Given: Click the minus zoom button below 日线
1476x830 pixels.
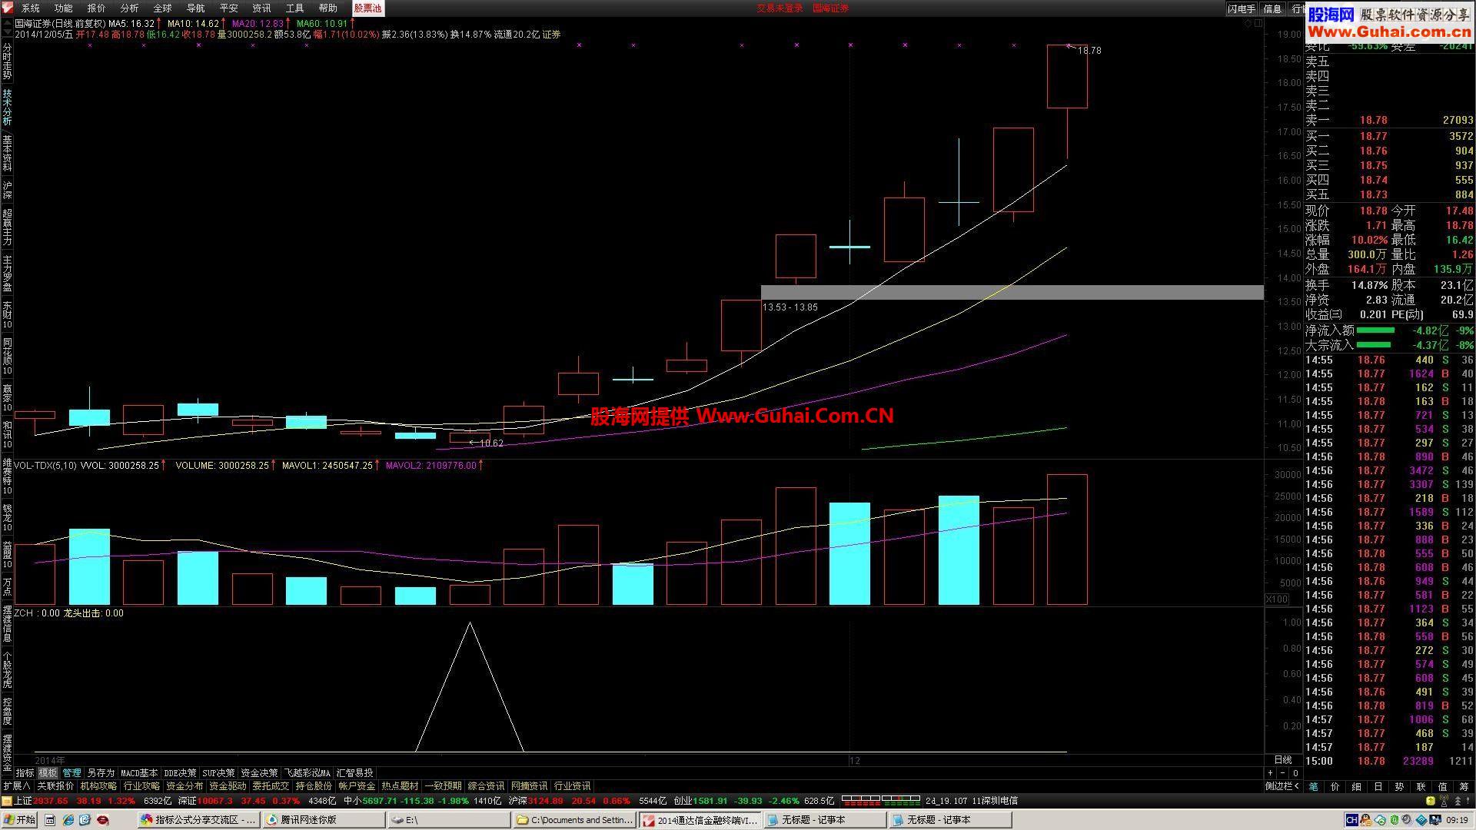Looking at the screenshot, I should pyautogui.click(x=1283, y=773).
